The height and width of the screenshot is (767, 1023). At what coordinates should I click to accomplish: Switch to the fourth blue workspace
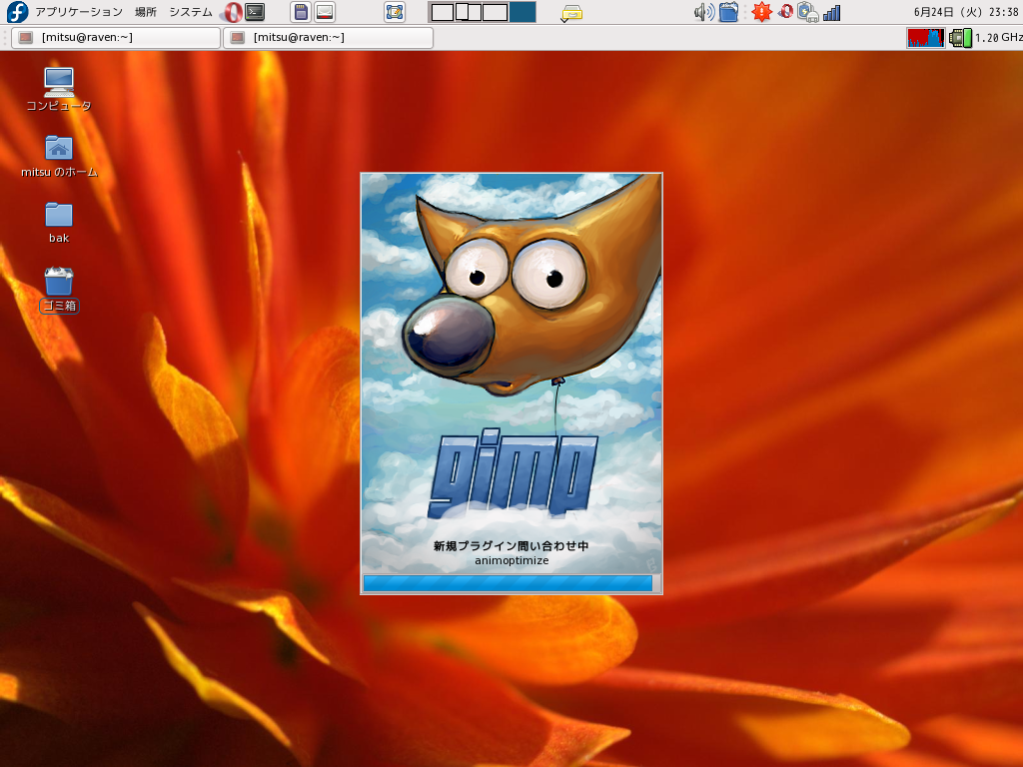click(522, 12)
